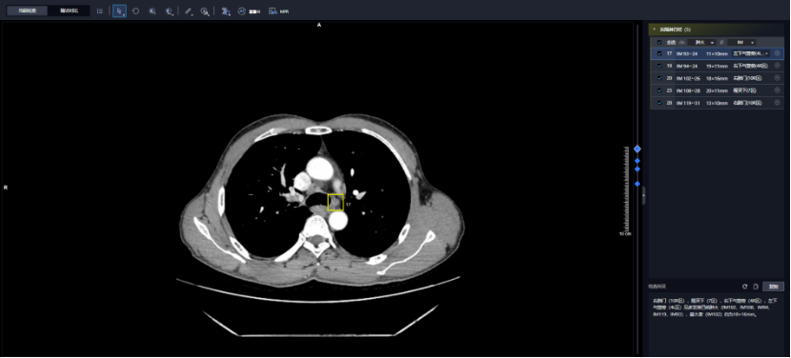Open the IM sort order dropdown

pos(742,42)
